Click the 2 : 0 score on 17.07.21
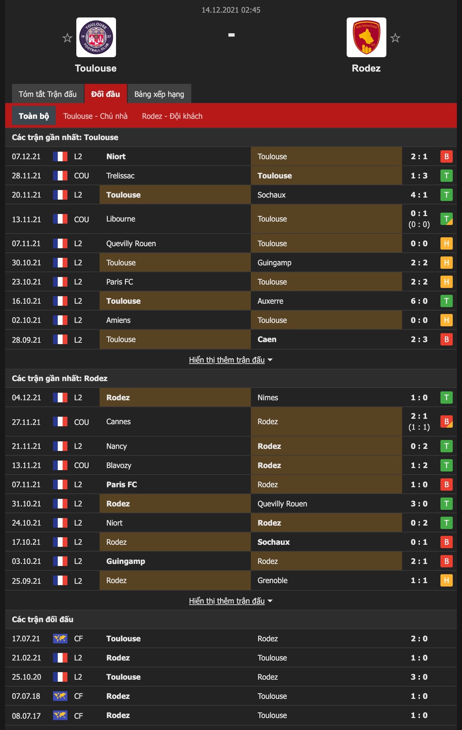Image resolution: width=462 pixels, height=730 pixels. tap(419, 639)
